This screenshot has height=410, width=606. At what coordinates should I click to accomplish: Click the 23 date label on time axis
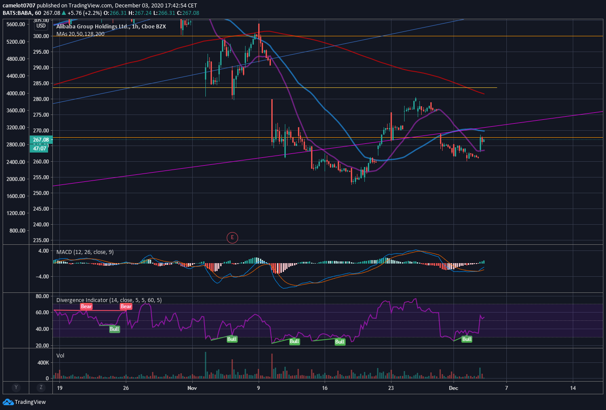(391, 388)
